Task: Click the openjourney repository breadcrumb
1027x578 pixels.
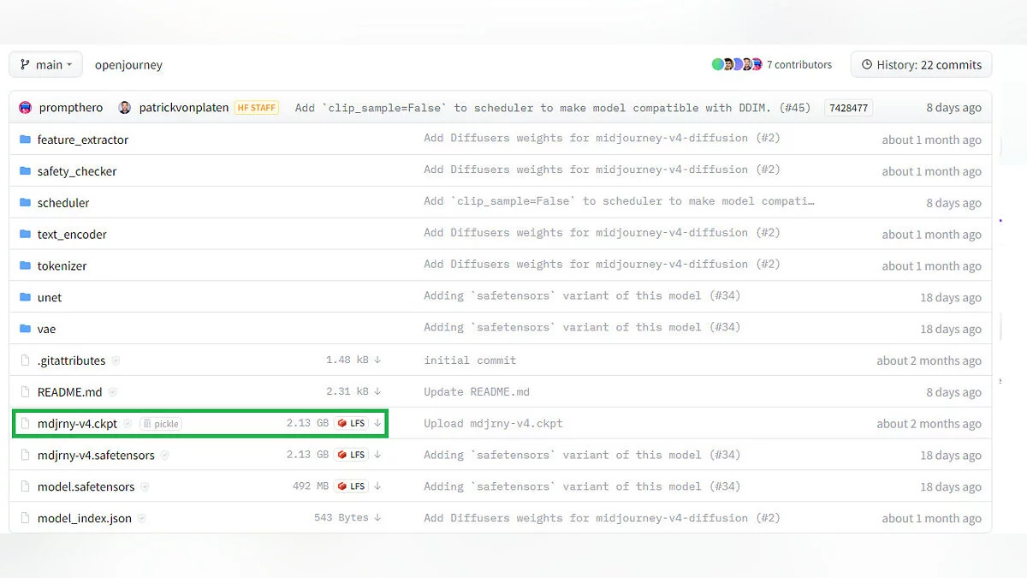Action: pyautogui.click(x=128, y=64)
